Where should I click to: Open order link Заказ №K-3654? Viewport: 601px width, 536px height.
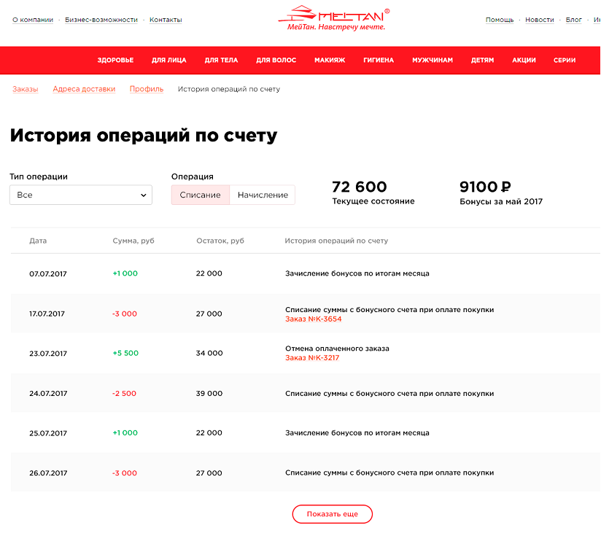(x=313, y=319)
